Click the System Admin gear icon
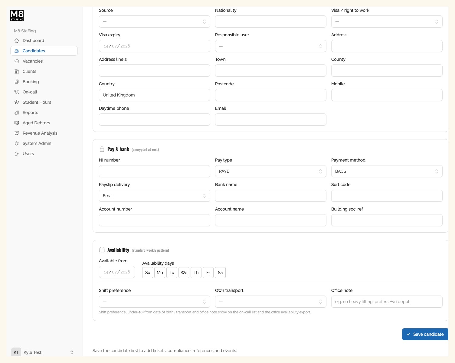This screenshot has height=363, width=455. pos(17,143)
